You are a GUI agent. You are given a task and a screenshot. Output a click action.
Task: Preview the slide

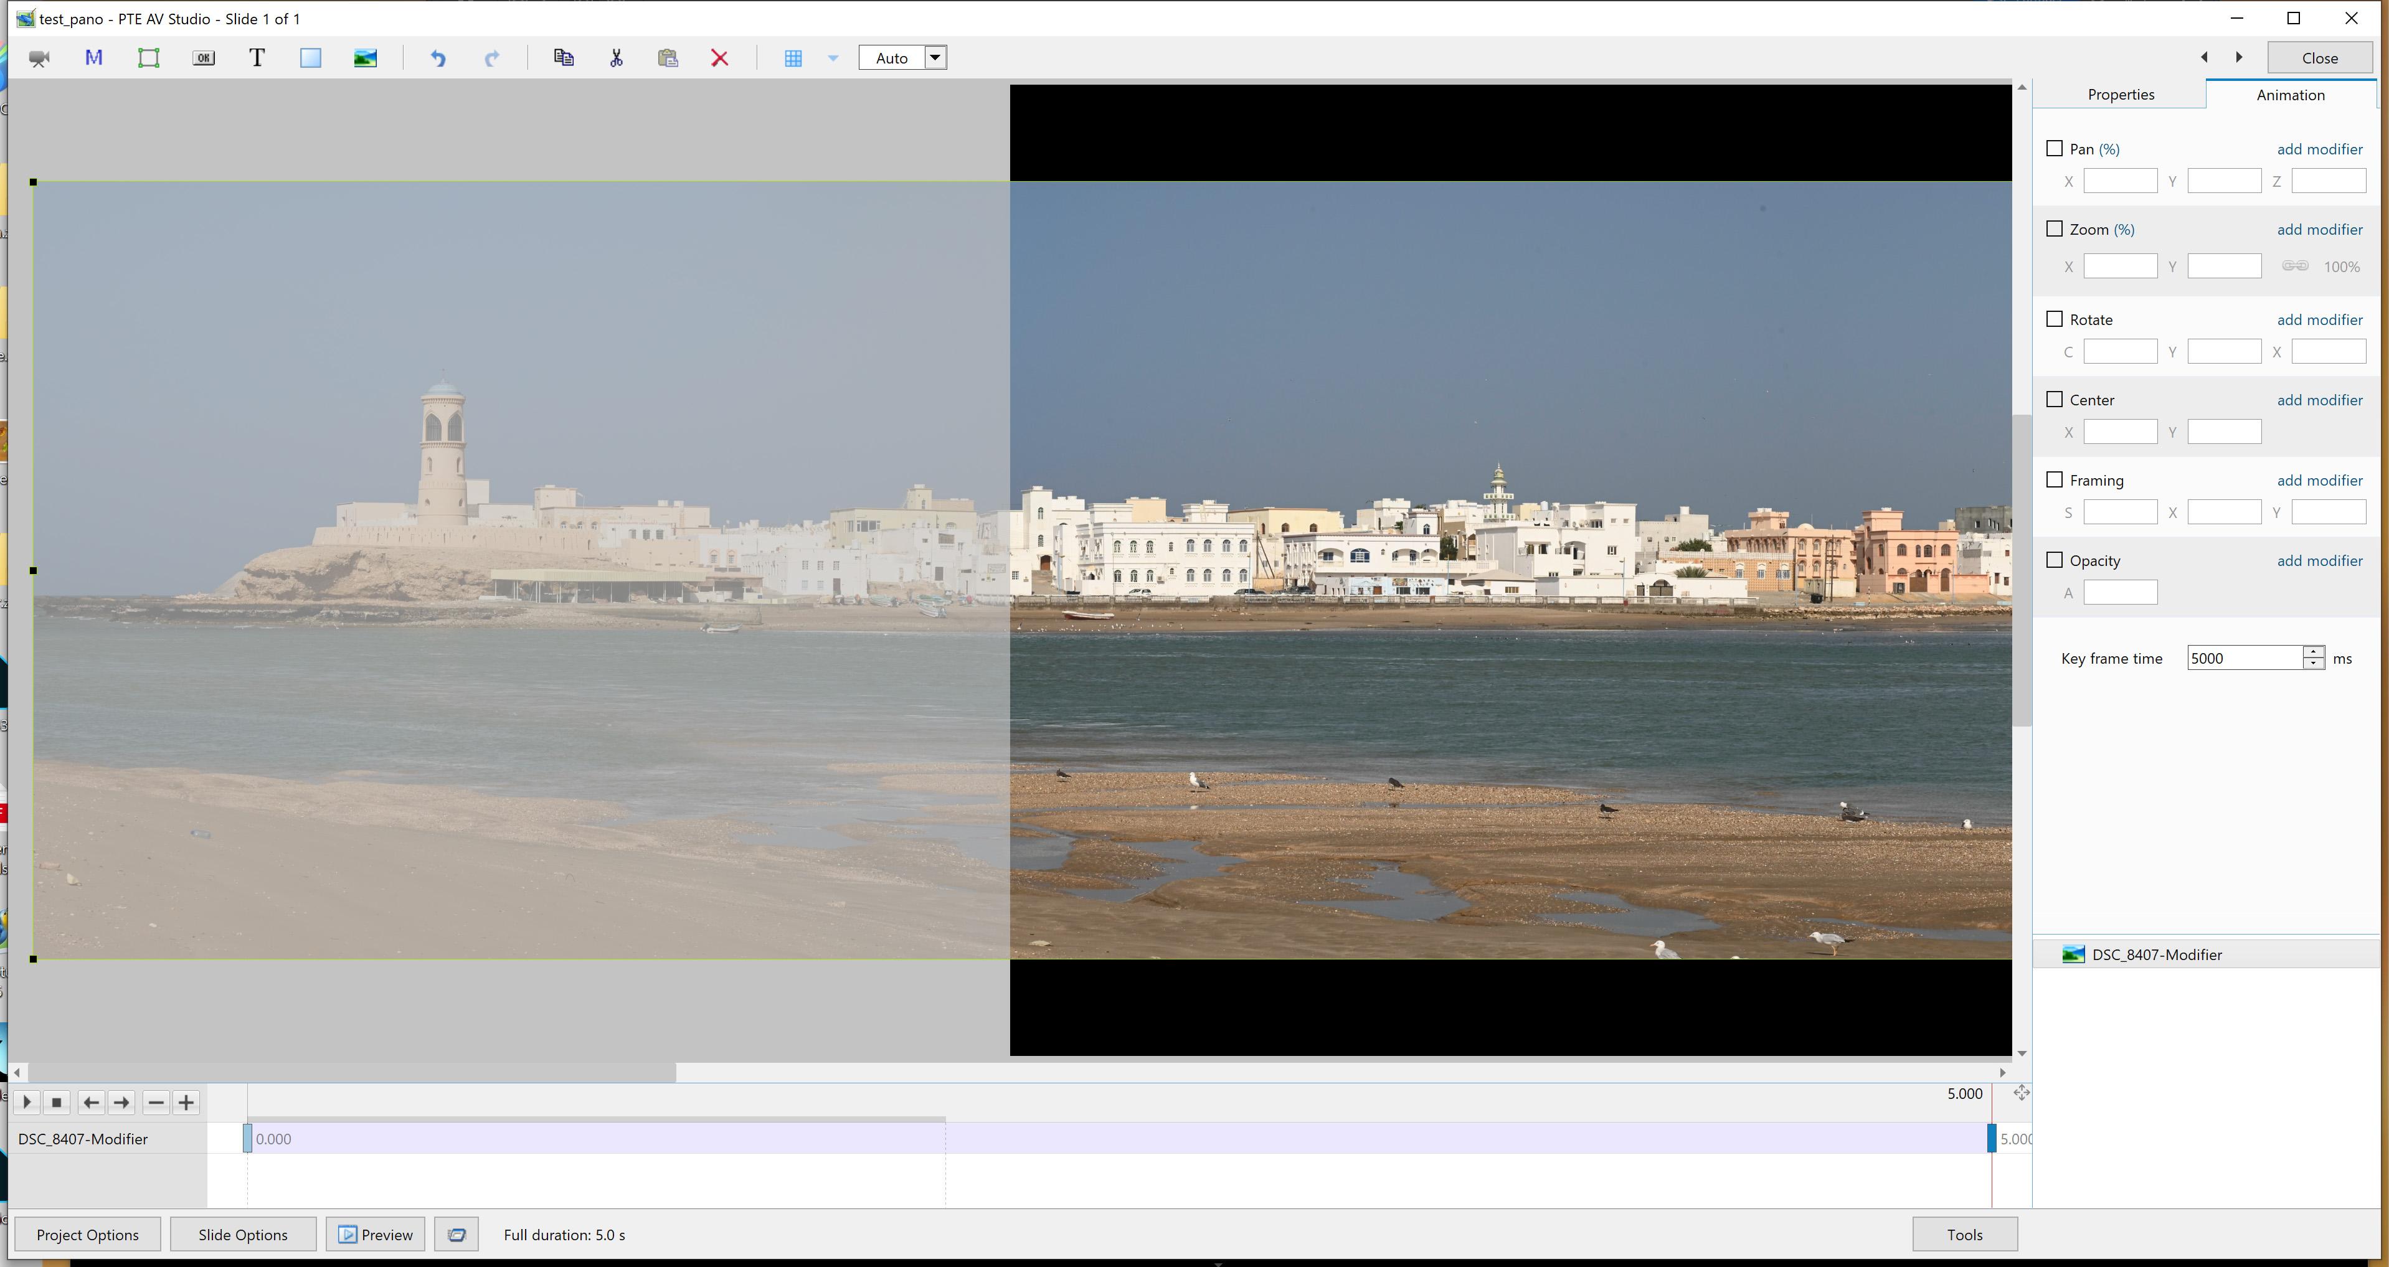pos(376,1235)
